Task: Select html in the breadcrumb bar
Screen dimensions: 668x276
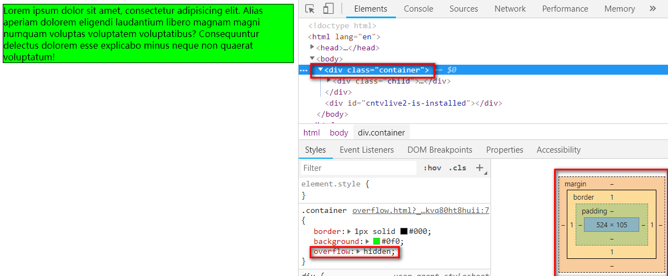Action: (312, 133)
